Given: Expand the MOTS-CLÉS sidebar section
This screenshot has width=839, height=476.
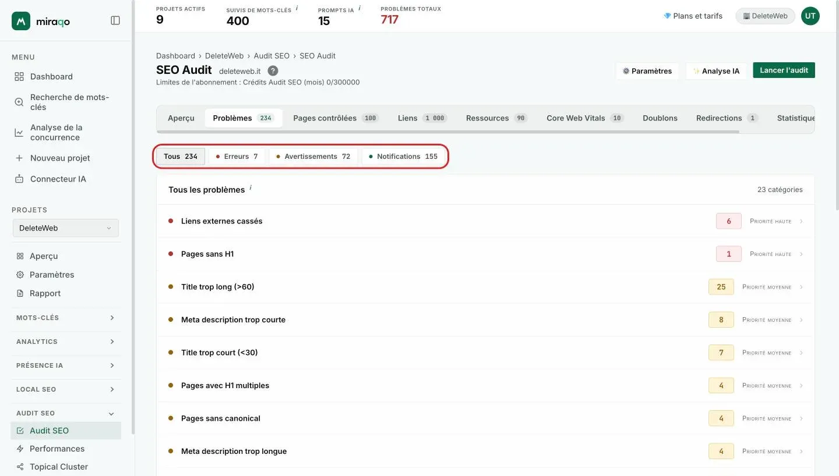Looking at the screenshot, I should point(66,318).
